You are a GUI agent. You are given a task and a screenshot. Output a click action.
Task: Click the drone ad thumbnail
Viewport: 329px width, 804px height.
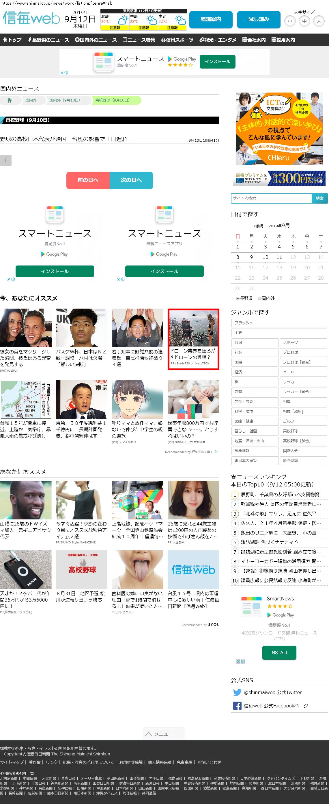click(193, 329)
